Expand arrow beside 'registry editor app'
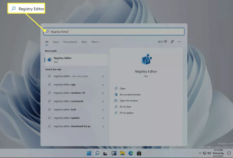This screenshot has width=233, height=158. [103, 85]
